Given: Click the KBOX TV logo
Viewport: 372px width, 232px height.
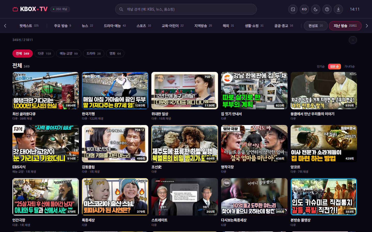Looking at the screenshot, I should pyautogui.click(x=30, y=9).
